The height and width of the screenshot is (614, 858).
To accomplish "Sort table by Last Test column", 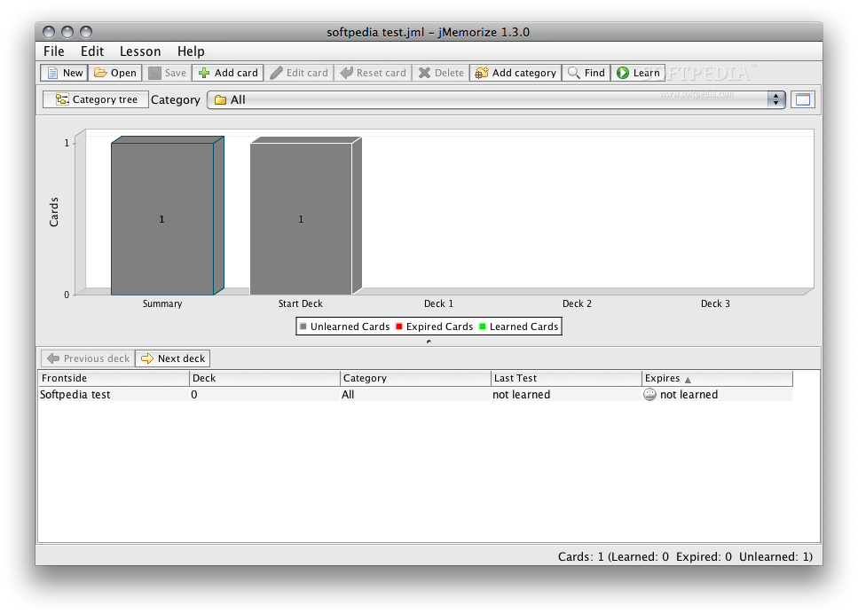I will pyautogui.click(x=566, y=378).
